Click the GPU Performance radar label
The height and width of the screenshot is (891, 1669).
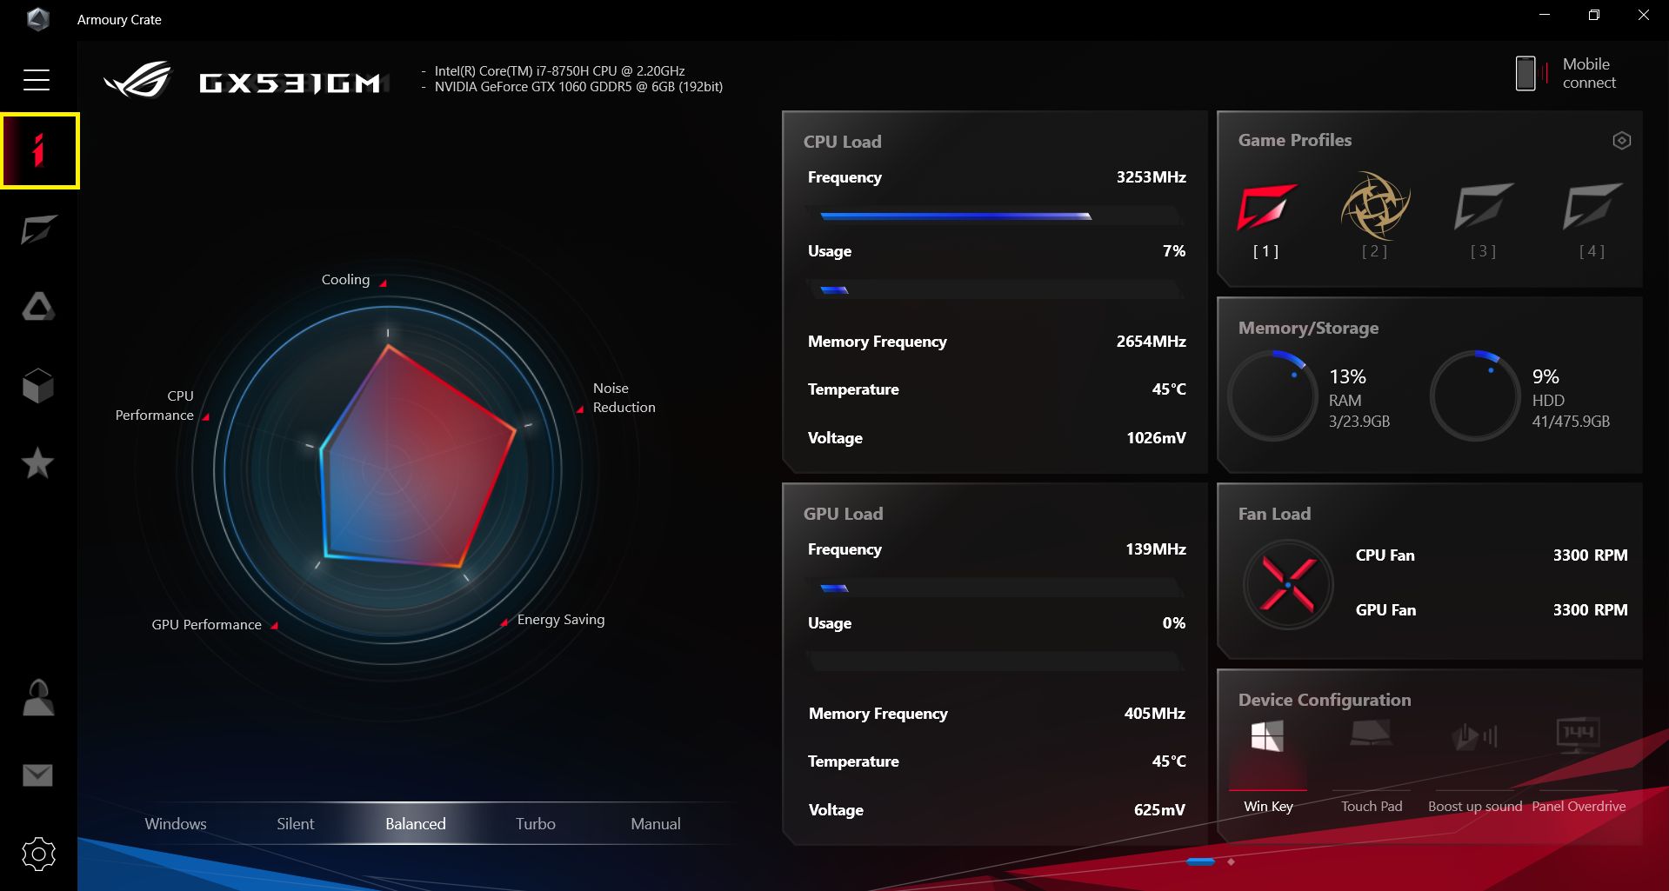click(x=206, y=624)
